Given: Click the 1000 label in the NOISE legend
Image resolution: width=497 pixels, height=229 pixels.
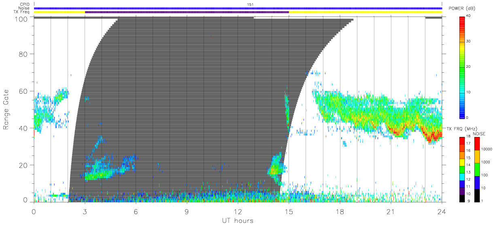Looking at the screenshot, I should (x=486, y=162).
